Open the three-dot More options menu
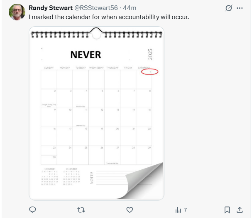The height and width of the screenshot is (218, 252). click(x=240, y=8)
